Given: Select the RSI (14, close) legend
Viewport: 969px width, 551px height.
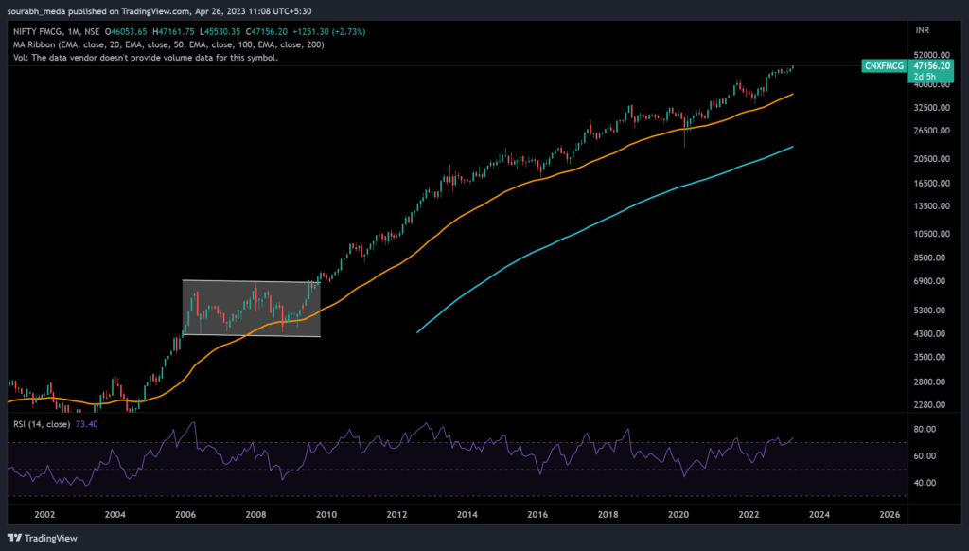Looking at the screenshot, I should point(42,424).
